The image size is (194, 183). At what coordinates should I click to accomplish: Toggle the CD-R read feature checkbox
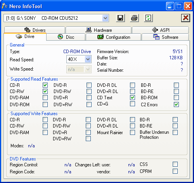coord(45,85)
